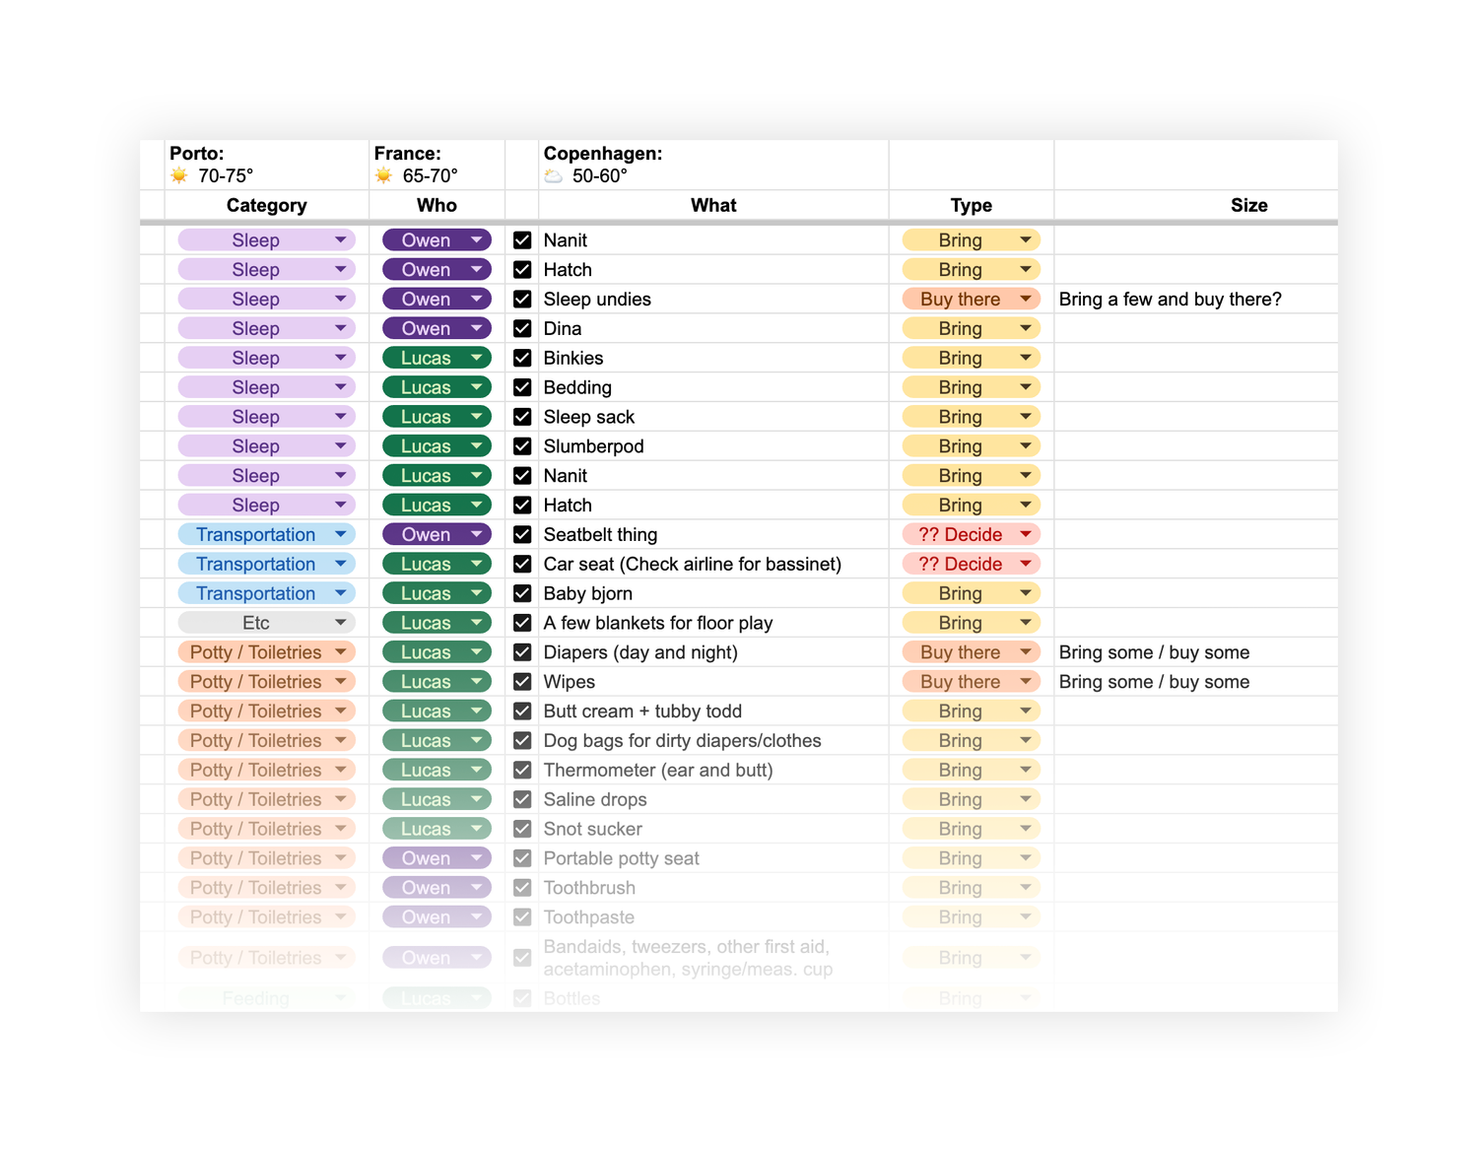Image resolution: width=1478 pixels, height=1152 pixels.
Task: Click the arrow on Seatbelt thing's Decide chip
Action: click(x=1025, y=534)
